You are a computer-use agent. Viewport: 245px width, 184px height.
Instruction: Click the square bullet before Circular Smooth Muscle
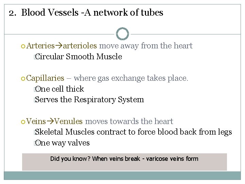point(35,57)
